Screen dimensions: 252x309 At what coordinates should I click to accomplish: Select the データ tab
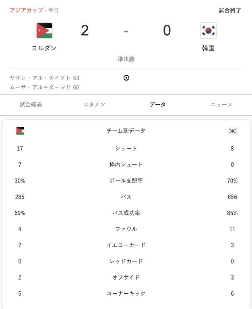coord(158,105)
